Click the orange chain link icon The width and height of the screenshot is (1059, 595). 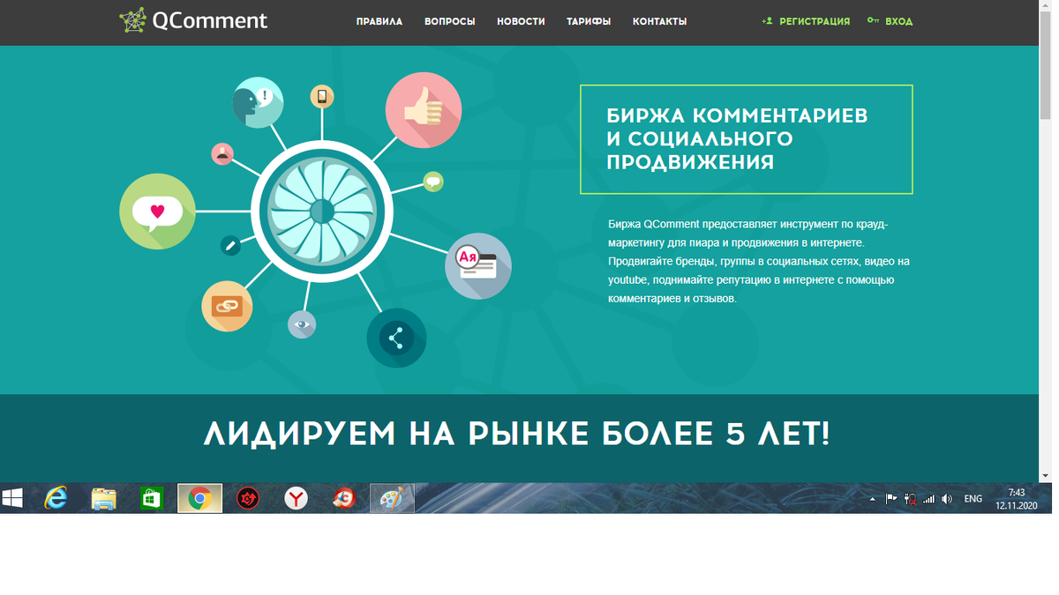228,306
